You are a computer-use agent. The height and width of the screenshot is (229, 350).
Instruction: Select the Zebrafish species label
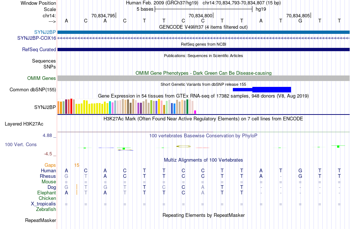[x=46, y=209]
